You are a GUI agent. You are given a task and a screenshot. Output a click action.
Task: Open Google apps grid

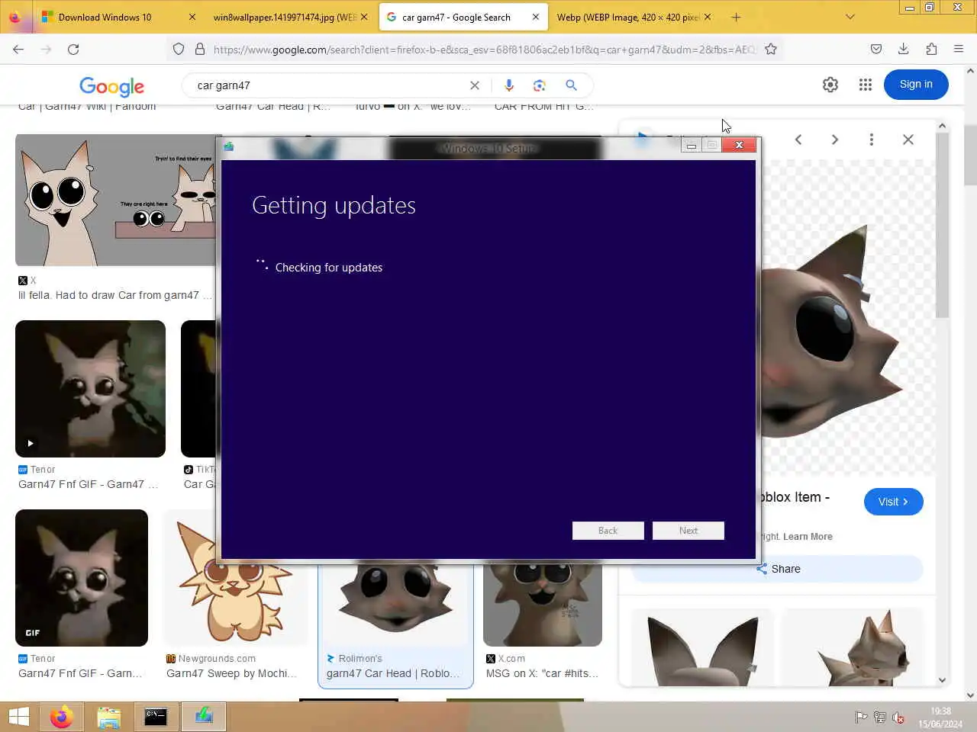point(865,85)
